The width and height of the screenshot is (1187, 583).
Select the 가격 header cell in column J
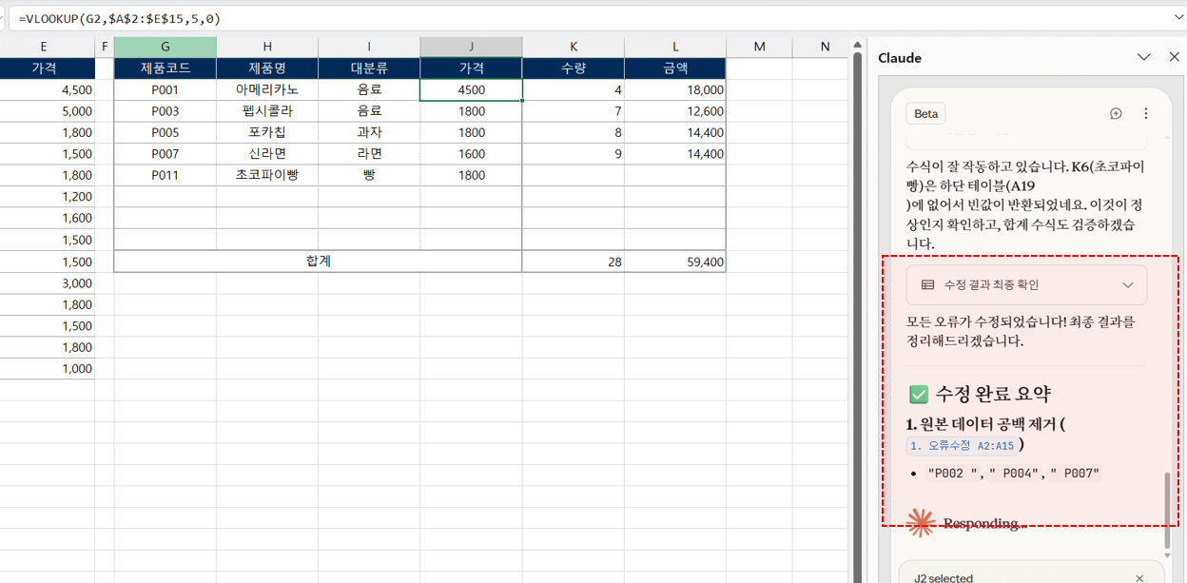471,68
